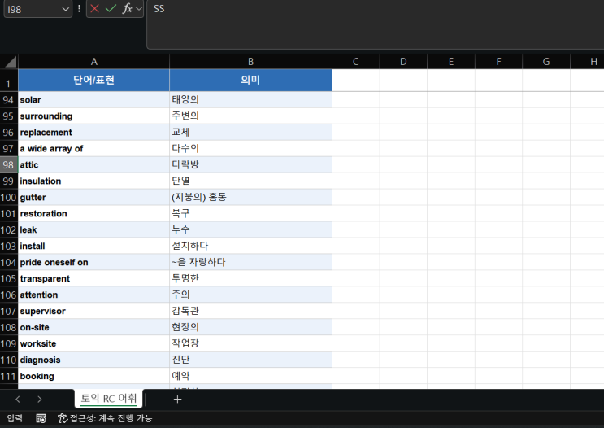Select the cell with (지붕의) 홈통
This screenshot has height=428, width=604.
tap(250, 198)
